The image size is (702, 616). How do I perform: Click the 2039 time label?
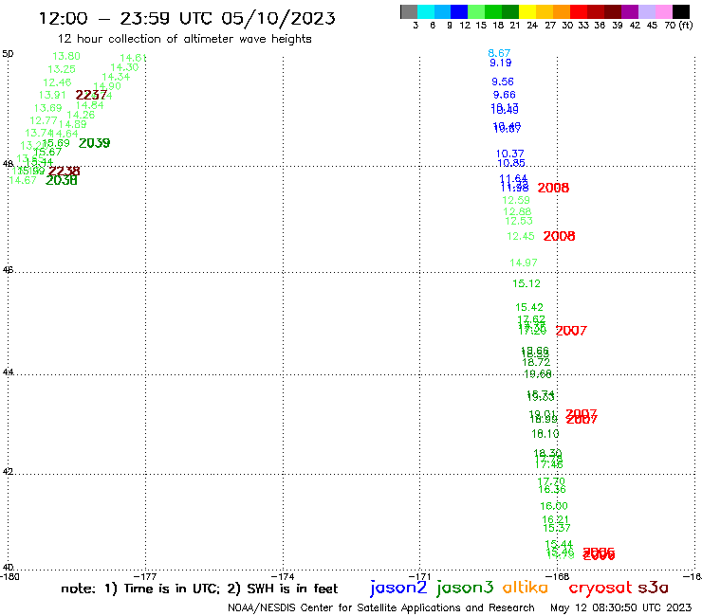(x=94, y=143)
